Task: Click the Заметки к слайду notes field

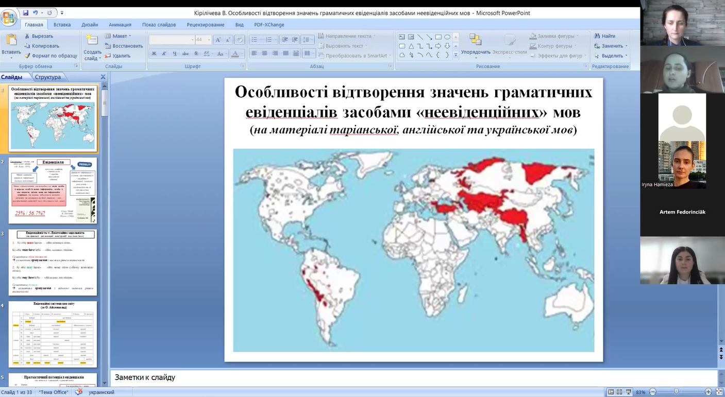Action: pyautogui.click(x=414, y=377)
